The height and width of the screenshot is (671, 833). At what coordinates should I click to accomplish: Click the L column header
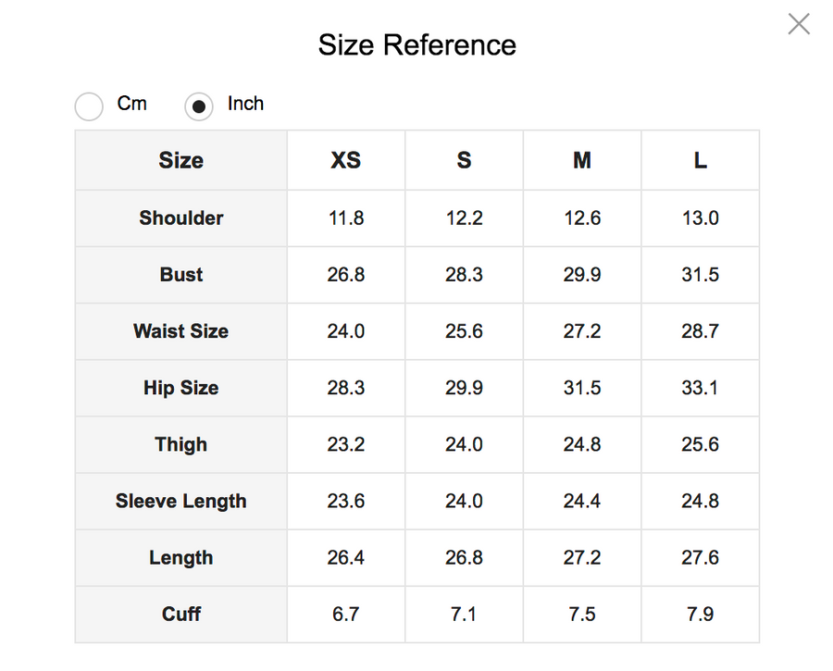point(701,160)
